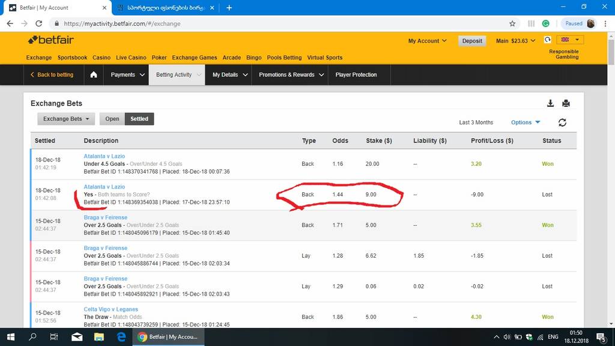Open the Exchange Bets type dropdown
This screenshot has width=615, height=346.
click(66, 119)
